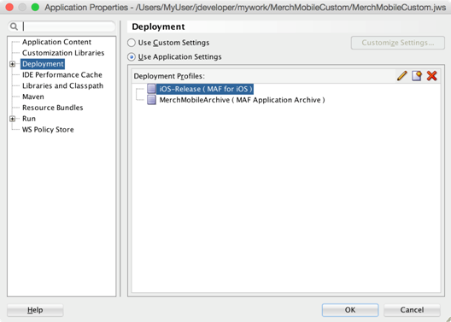Viewport: 451px width, 322px height.
Task: Open Resource Bundles category
Action: 53,108
